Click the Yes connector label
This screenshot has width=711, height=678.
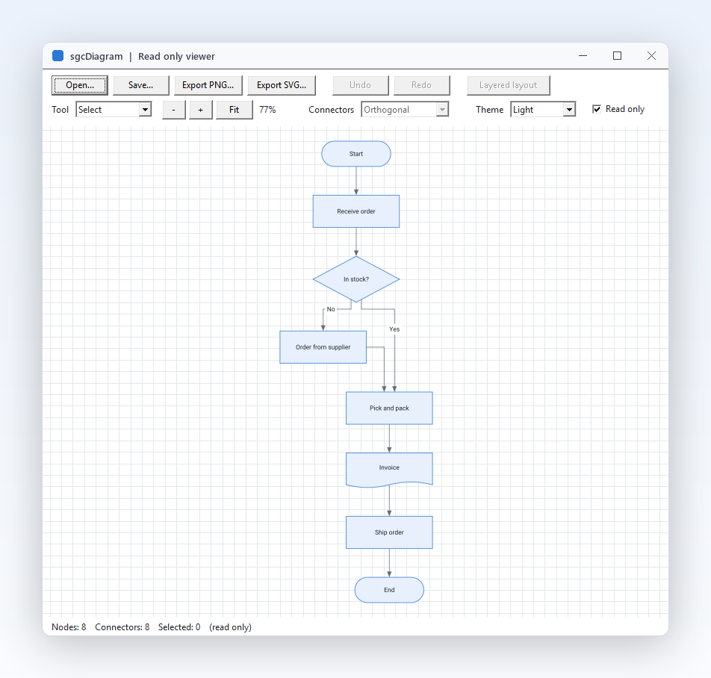coord(394,329)
